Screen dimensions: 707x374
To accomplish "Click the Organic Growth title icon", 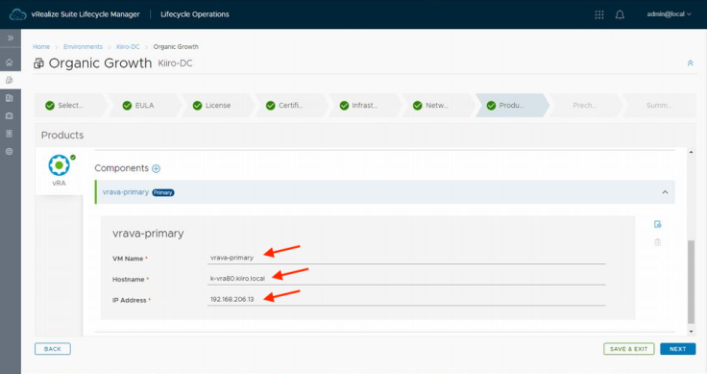I will (38, 63).
